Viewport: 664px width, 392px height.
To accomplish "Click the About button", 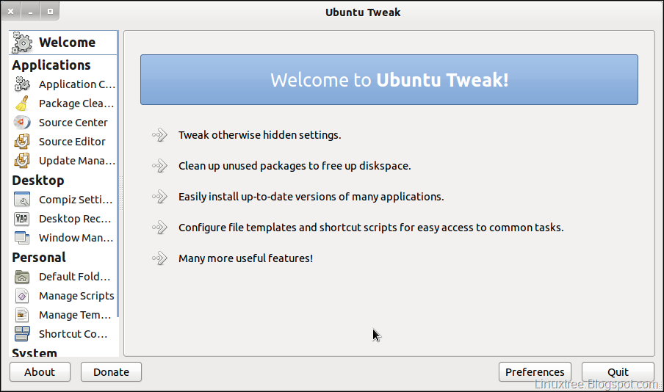I will (40, 372).
